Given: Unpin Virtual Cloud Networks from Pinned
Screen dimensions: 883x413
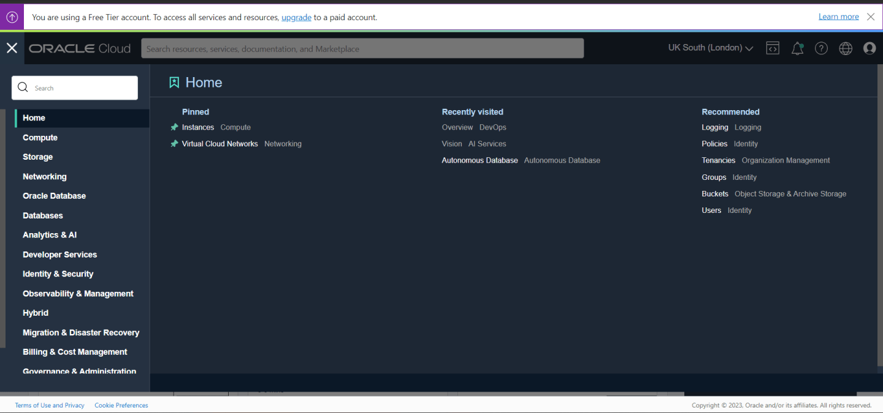Looking at the screenshot, I should tap(174, 144).
